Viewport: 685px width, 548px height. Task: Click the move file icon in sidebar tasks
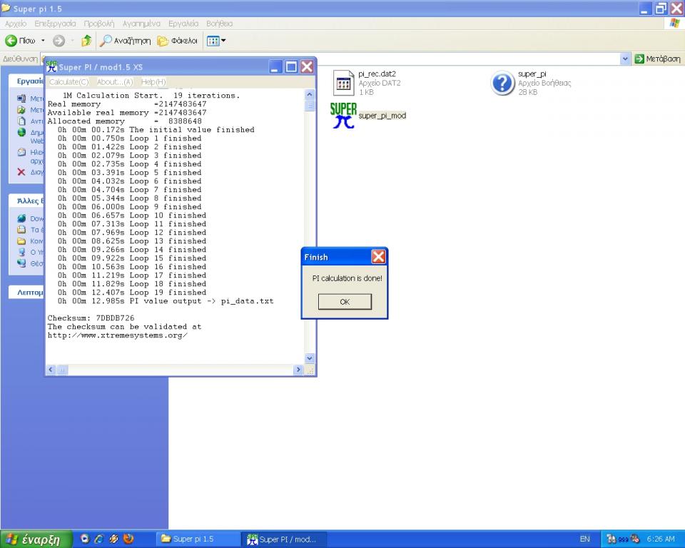[x=21, y=110]
